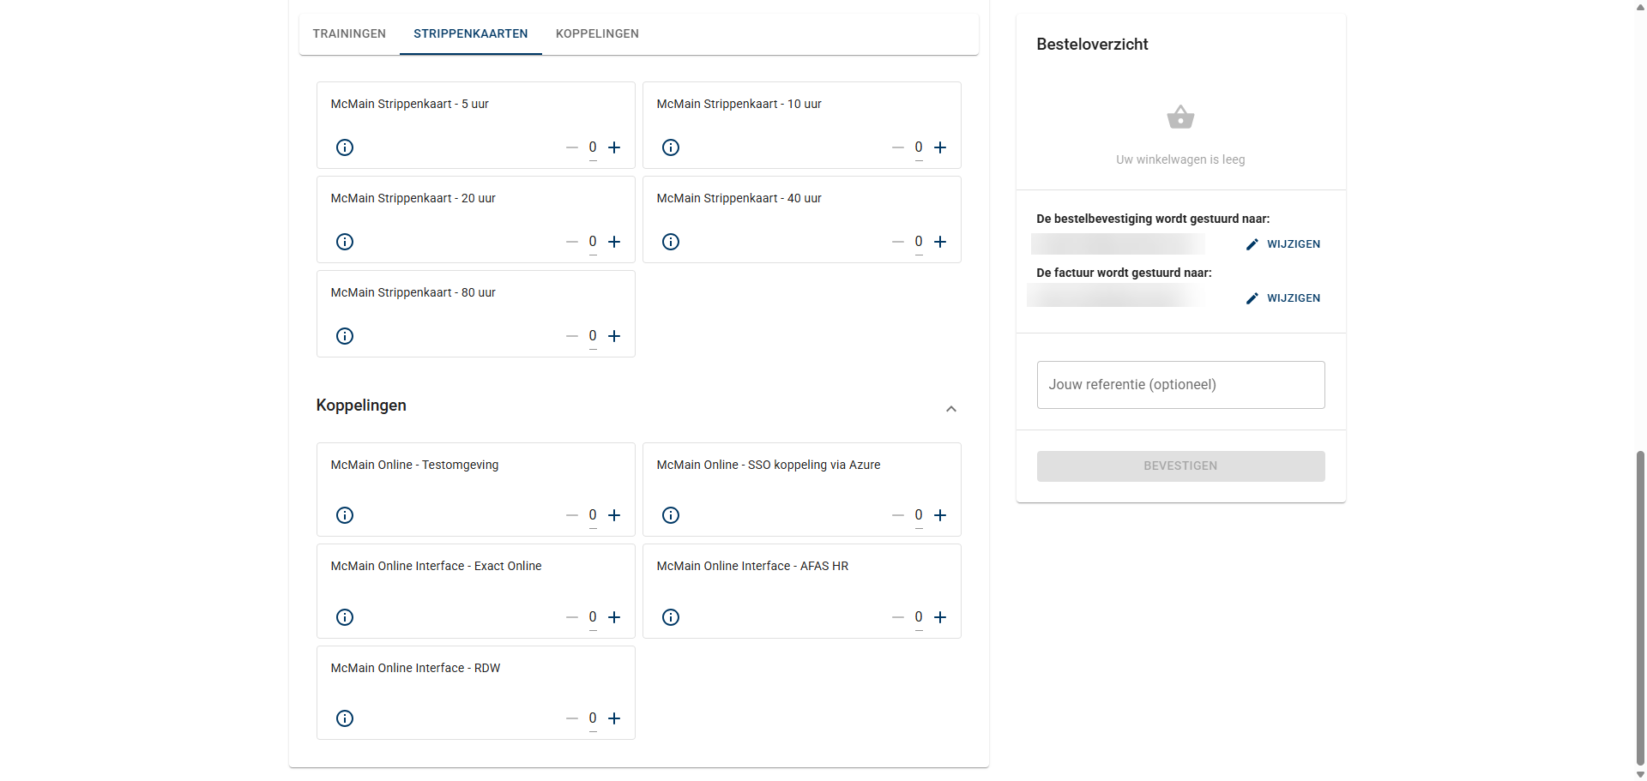Click info icon on Interface - RDW card
Screen dimensions: 1647x781
coord(345,718)
